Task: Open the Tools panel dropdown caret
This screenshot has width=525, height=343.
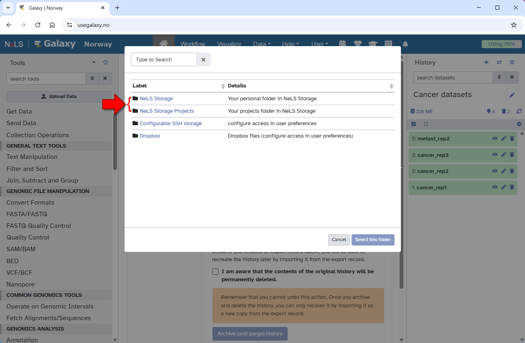Action: pos(94,63)
